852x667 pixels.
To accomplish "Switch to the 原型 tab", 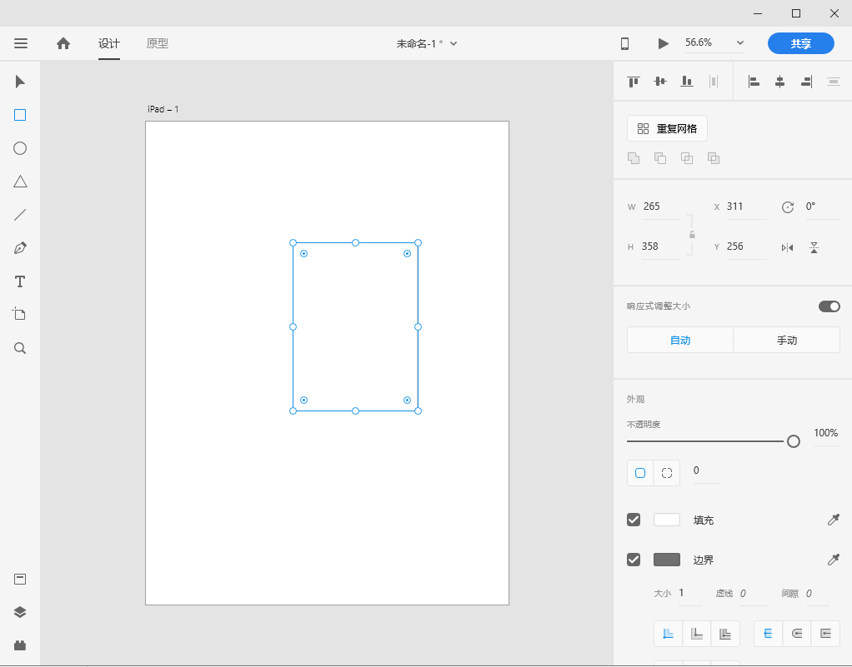I will tap(158, 43).
